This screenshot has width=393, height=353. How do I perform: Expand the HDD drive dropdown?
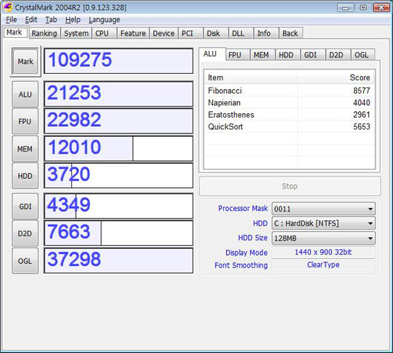[x=324, y=223]
